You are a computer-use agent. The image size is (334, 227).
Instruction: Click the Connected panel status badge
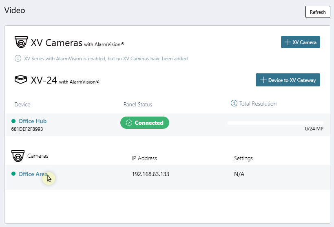click(x=144, y=123)
